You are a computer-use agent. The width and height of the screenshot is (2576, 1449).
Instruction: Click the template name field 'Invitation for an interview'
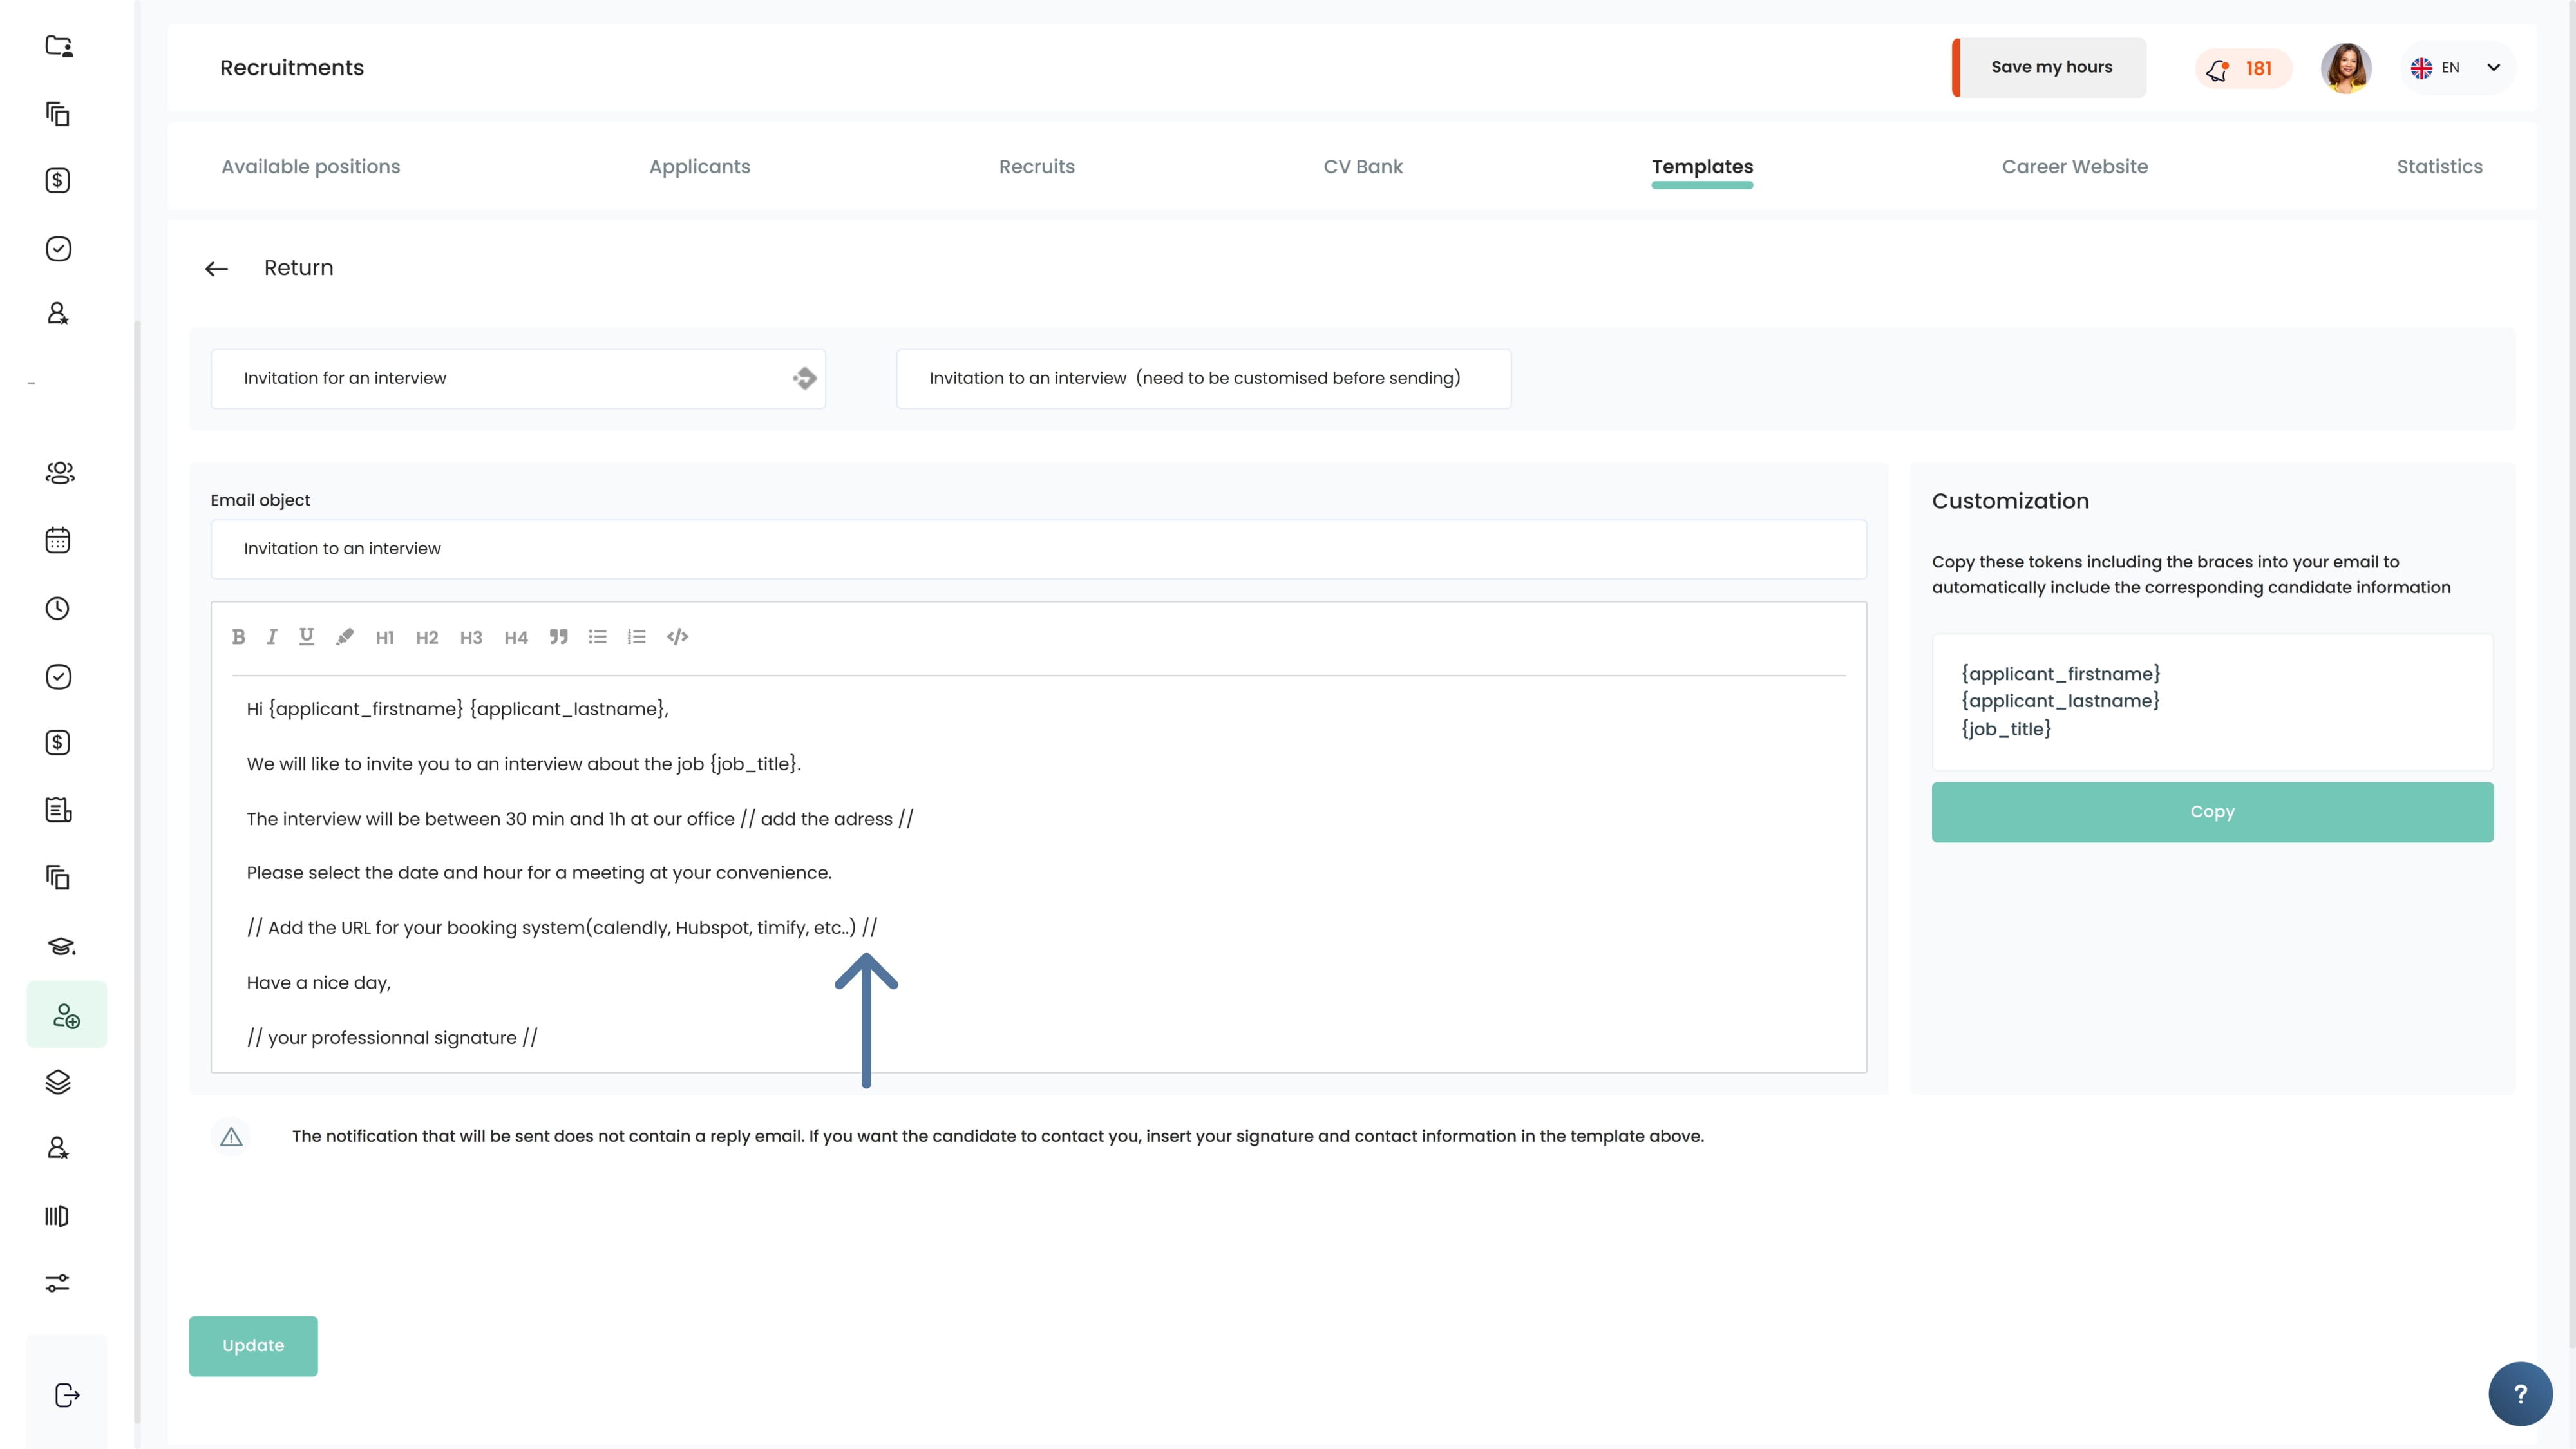tap(518, 379)
